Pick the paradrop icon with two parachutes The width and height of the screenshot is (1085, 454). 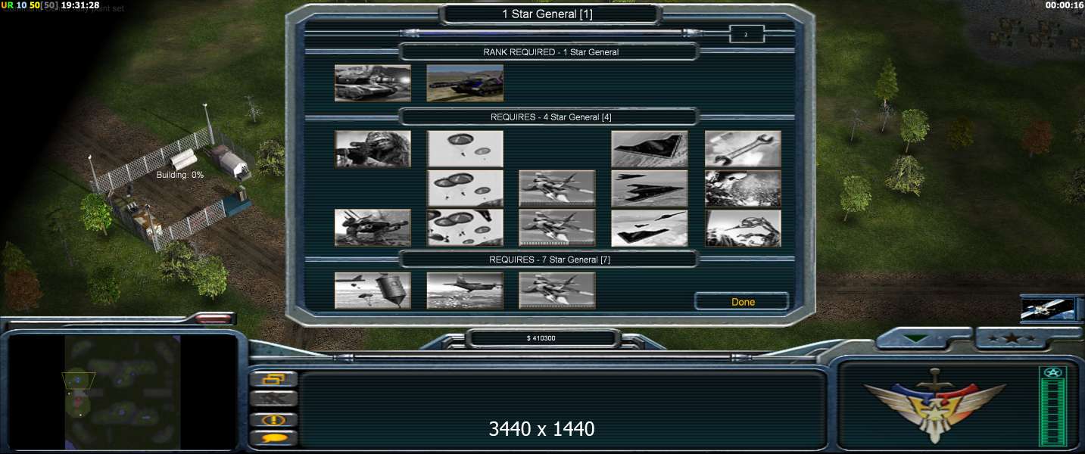[x=465, y=149]
